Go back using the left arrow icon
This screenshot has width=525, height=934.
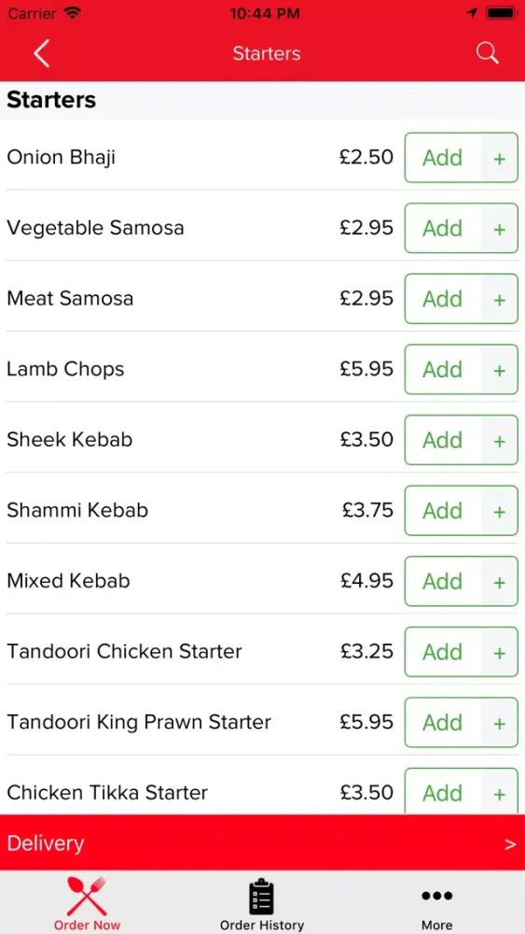(41, 53)
